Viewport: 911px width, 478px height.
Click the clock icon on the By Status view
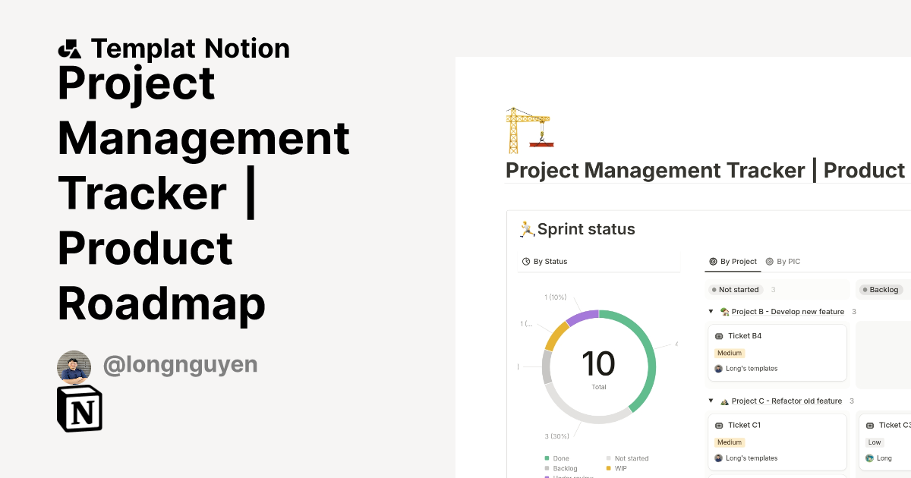coord(525,261)
